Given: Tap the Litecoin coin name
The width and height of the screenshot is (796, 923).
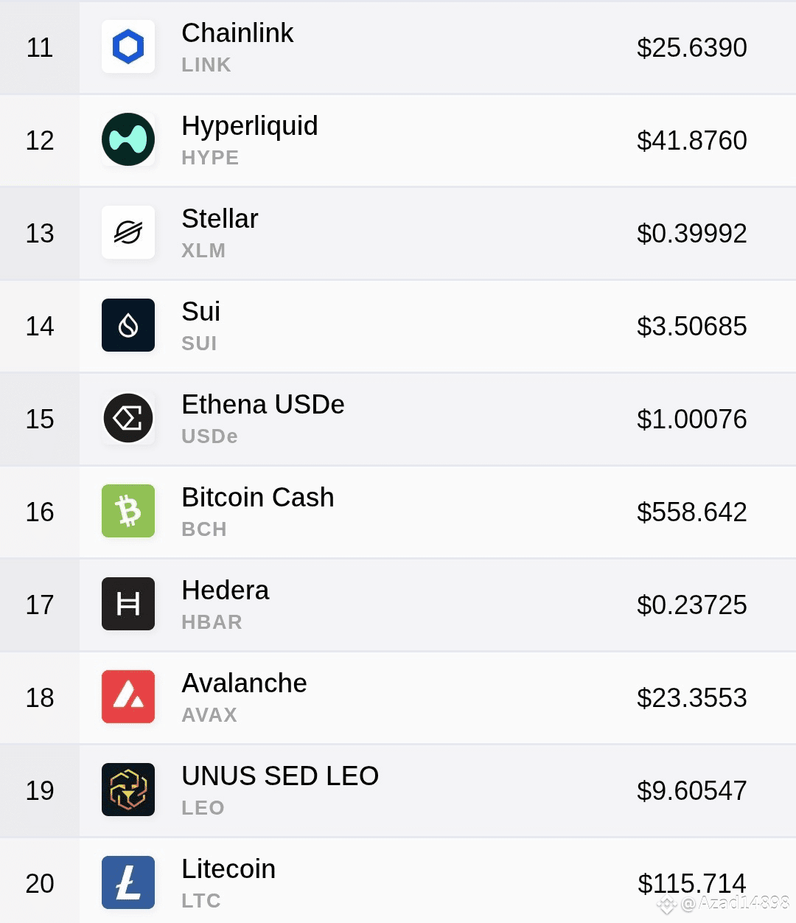Looking at the screenshot, I should [228, 869].
